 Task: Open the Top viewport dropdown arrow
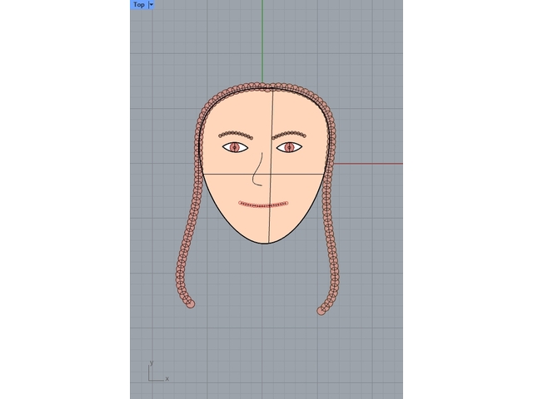click(x=151, y=5)
